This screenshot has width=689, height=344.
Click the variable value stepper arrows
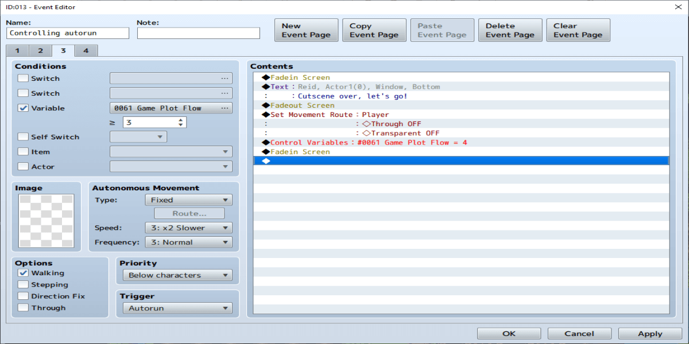(181, 123)
